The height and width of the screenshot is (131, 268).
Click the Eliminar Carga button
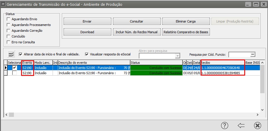click(x=186, y=21)
